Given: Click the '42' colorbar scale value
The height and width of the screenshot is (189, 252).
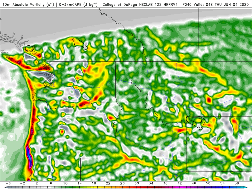Looking at the screenshot, I should point(180,183).
